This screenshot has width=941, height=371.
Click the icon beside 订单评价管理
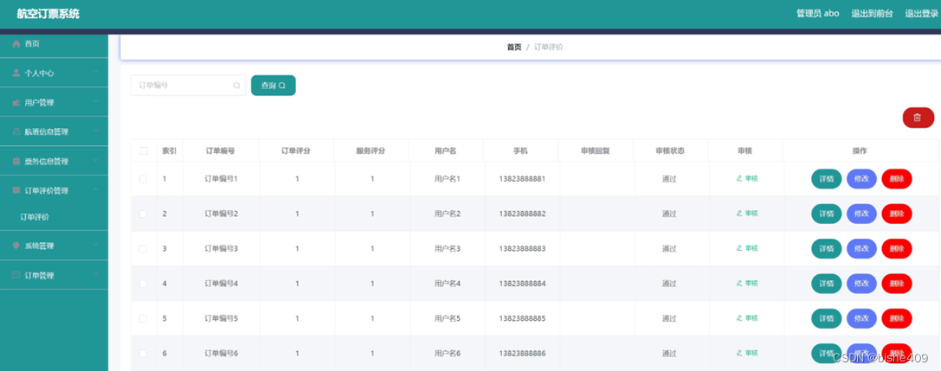pyautogui.click(x=16, y=190)
